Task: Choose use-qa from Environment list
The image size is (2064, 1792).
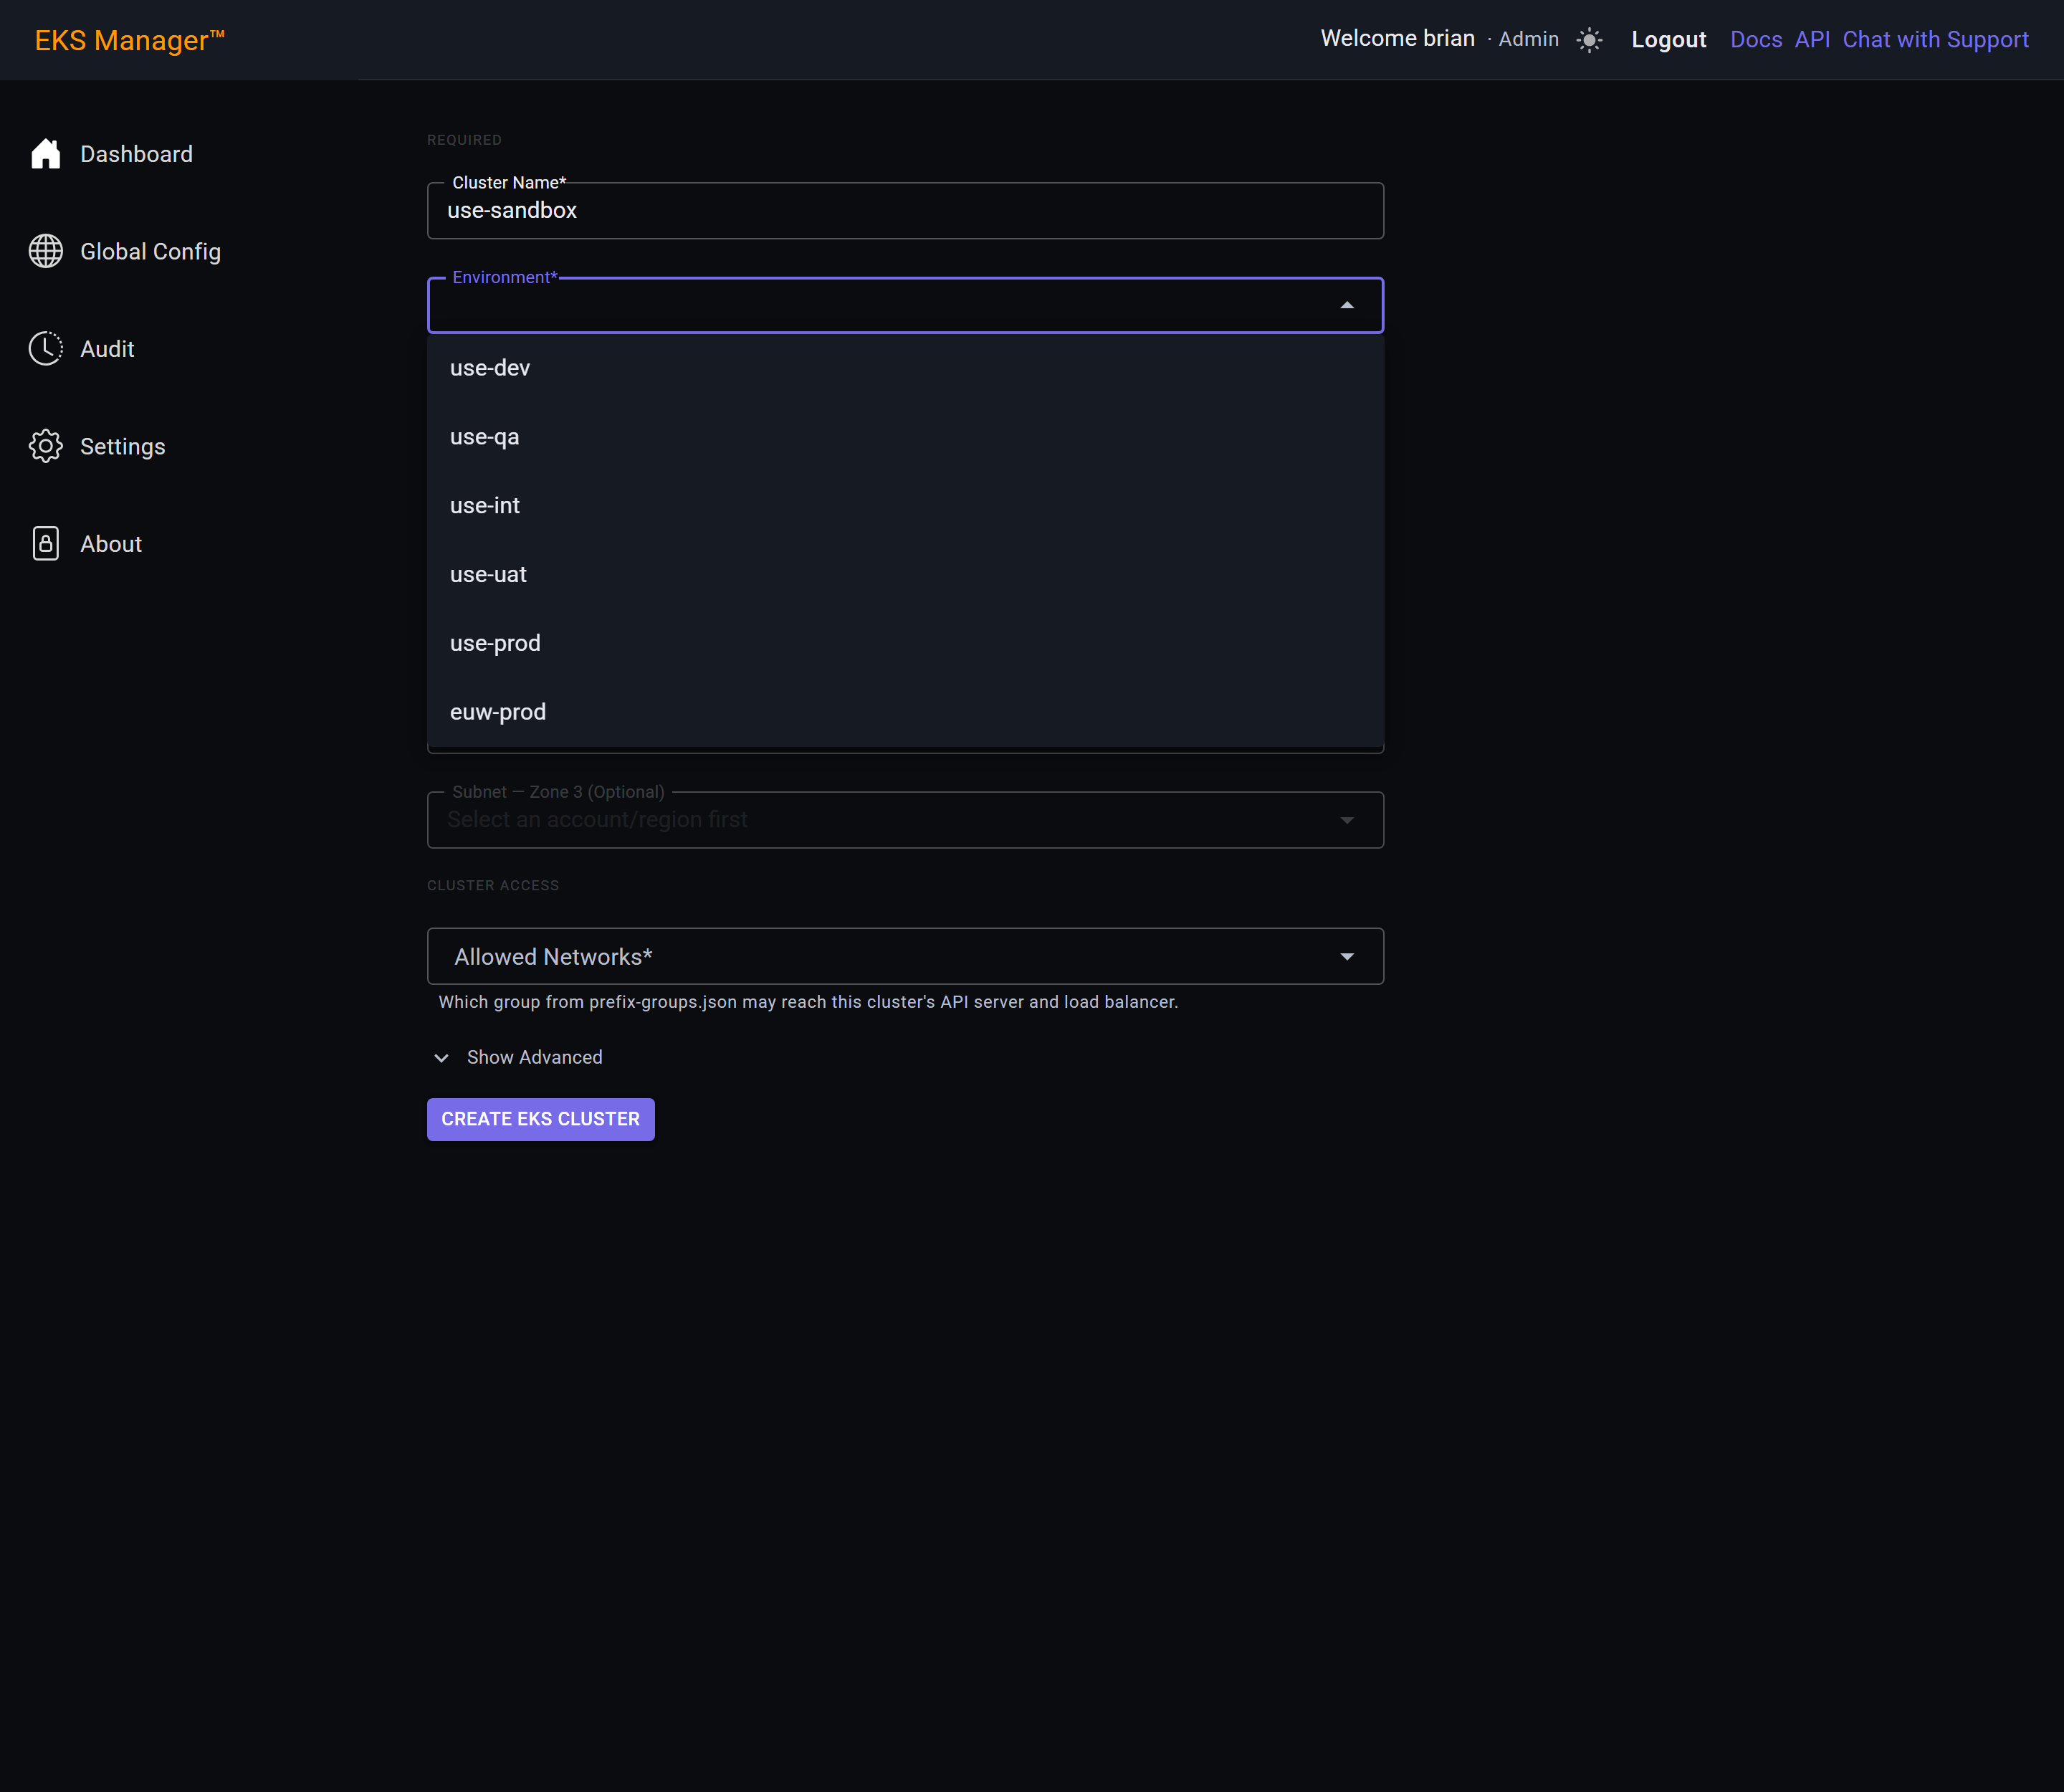Action: (905, 437)
